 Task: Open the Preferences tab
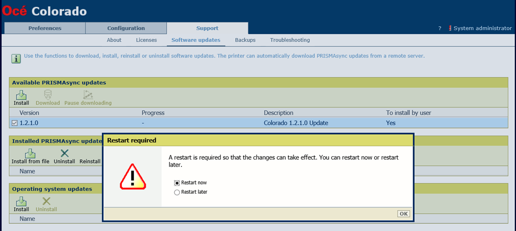pyautogui.click(x=45, y=28)
